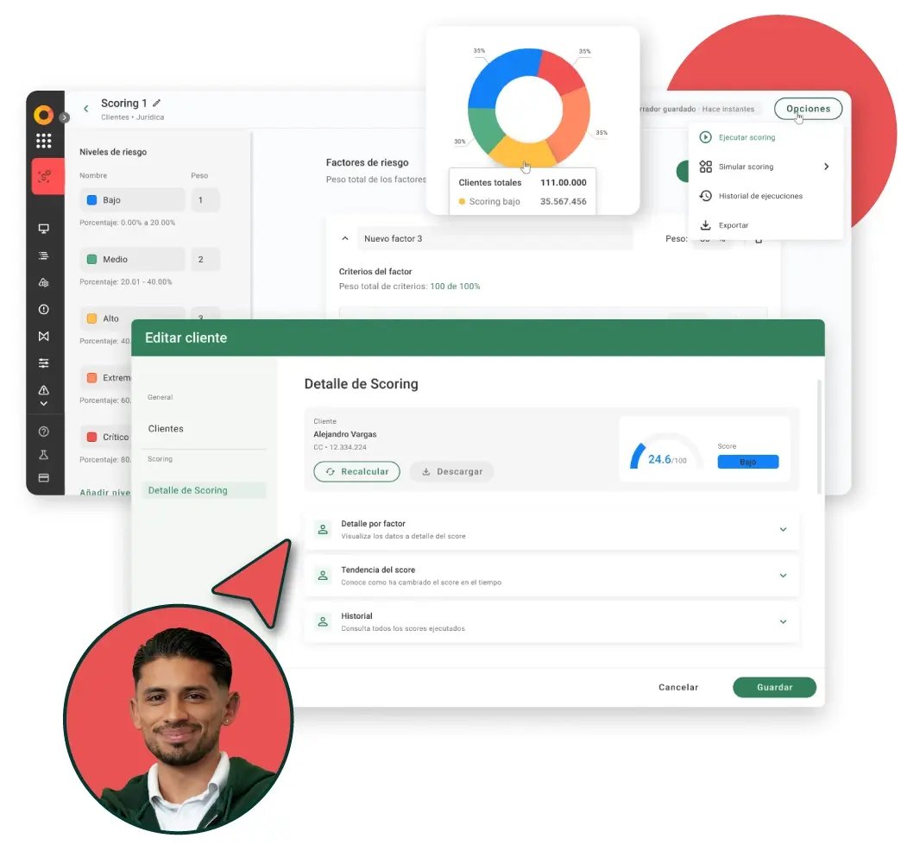Select Clientes in dialog side menu

166,429
